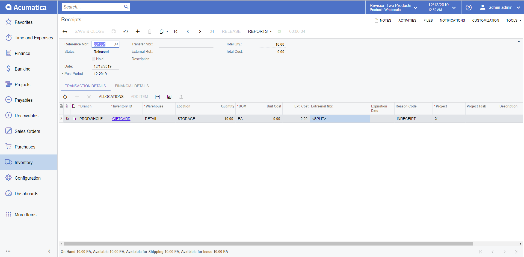Screen dimensions: 524x257
Task: Click the Save disk icon
Action: [114, 31]
